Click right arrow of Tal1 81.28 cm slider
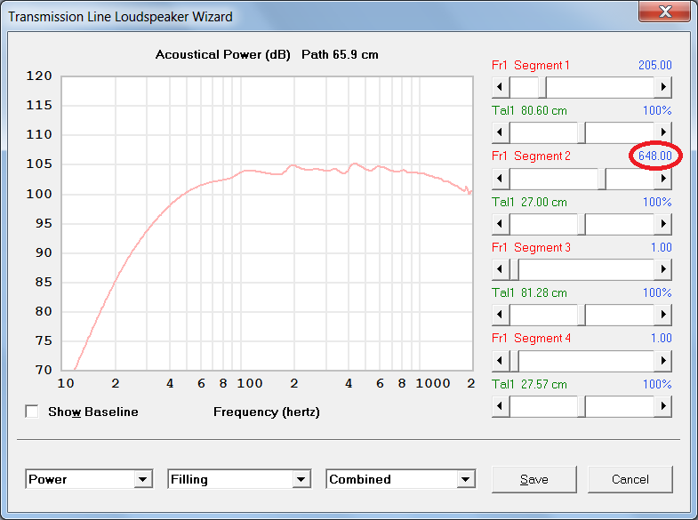The width and height of the screenshot is (698, 520). coord(662,315)
